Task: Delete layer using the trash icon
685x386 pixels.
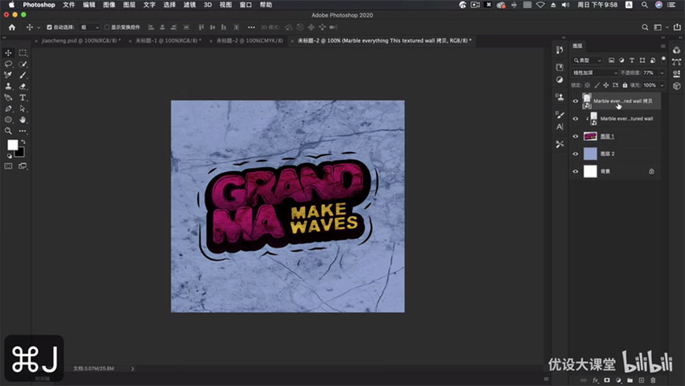Action: [x=653, y=380]
